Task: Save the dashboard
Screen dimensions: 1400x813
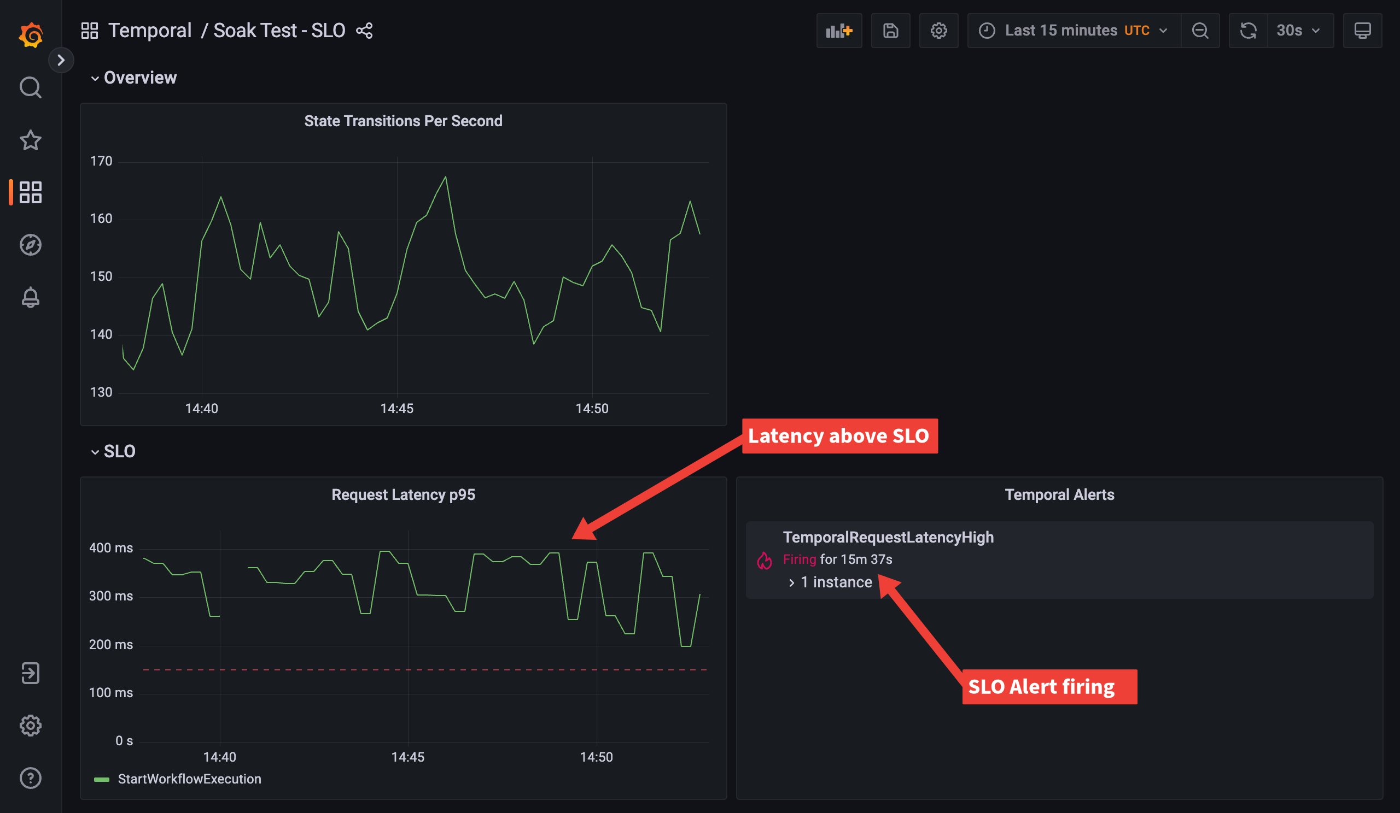Action: (890, 31)
